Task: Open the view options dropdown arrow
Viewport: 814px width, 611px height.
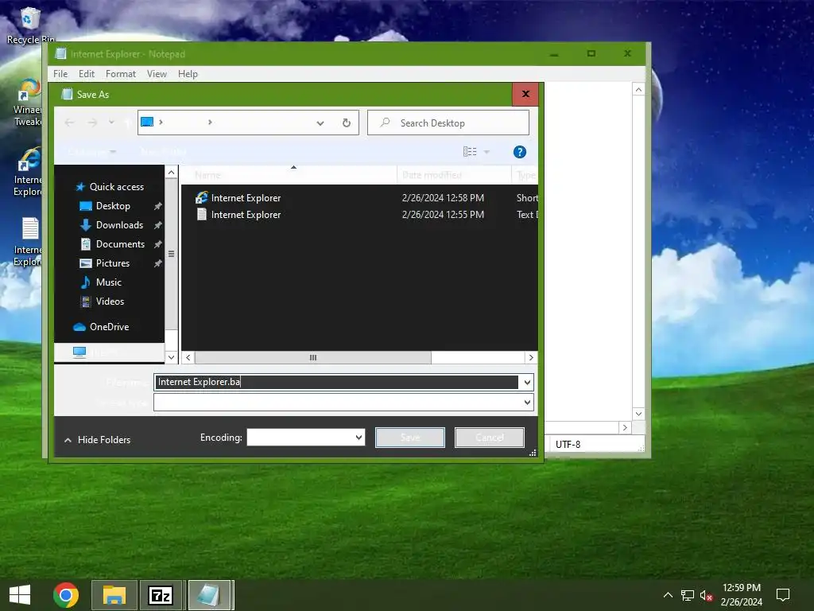Action: pos(487,152)
